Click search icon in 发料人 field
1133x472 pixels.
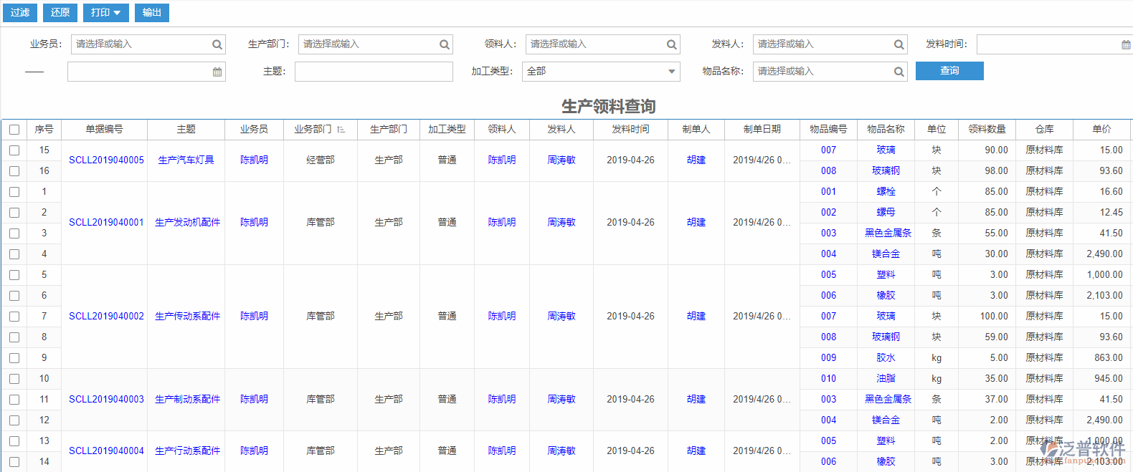pos(899,44)
